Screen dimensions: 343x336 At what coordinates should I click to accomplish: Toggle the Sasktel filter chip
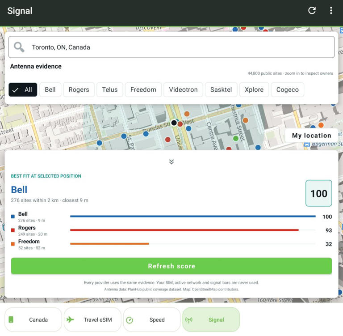pyautogui.click(x=221, y=89)
